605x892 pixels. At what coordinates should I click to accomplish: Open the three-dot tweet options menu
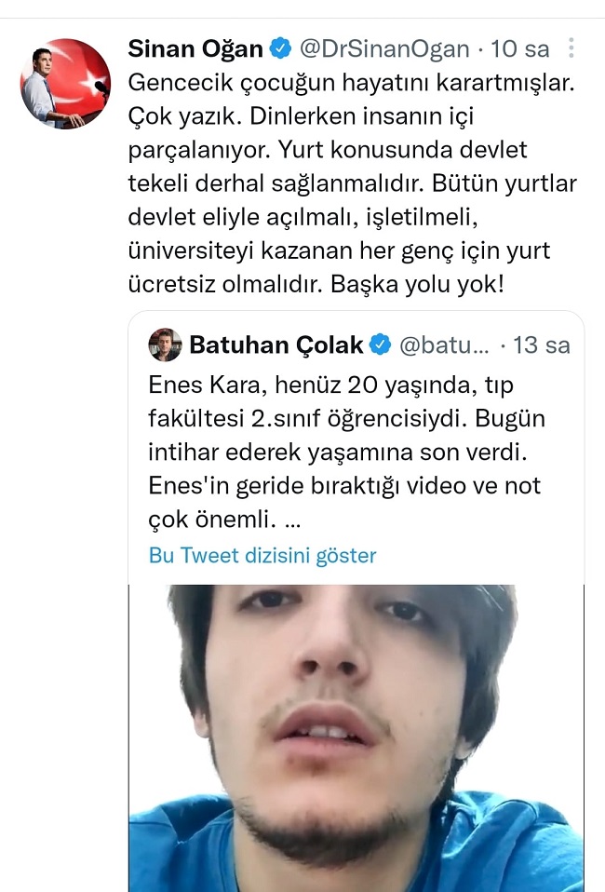click(x=571, y=48)
